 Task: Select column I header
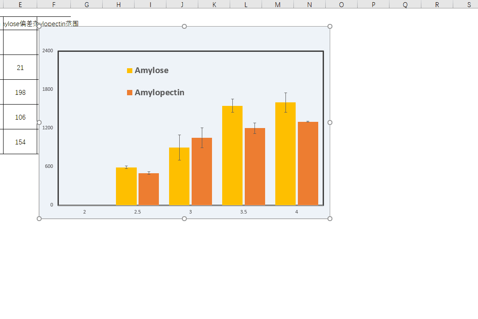point(150,4)
